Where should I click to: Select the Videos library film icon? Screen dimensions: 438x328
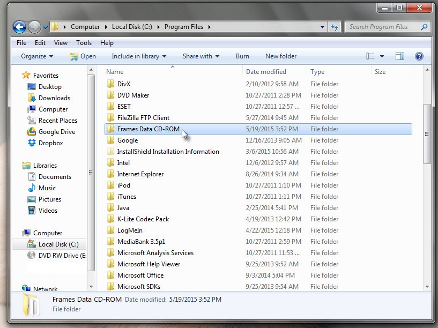(32, 210)
